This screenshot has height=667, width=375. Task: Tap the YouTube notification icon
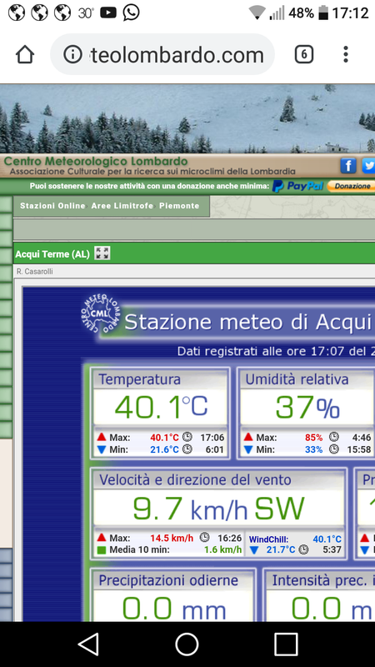coord(108,13)
